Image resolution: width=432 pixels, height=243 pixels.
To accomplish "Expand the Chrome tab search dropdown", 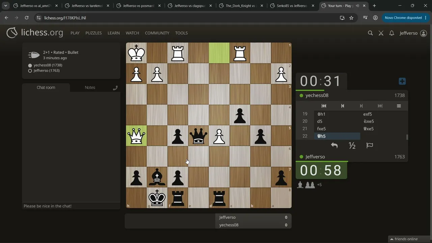I will click(x=6, y=6).
